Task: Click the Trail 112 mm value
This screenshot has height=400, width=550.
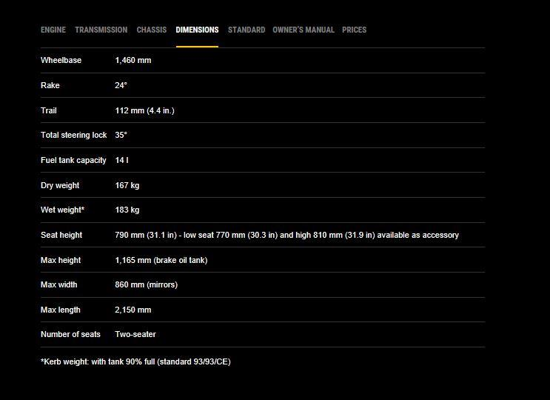Action: 144,110
